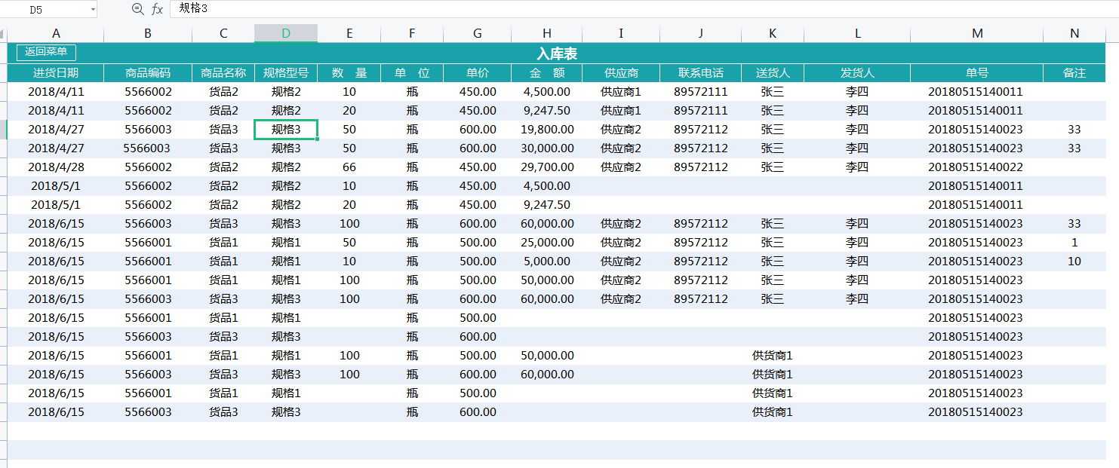Viewport: 1119px width, 468px height.
Task: Click the 送货人 header cell
Action: pos(773,73)
